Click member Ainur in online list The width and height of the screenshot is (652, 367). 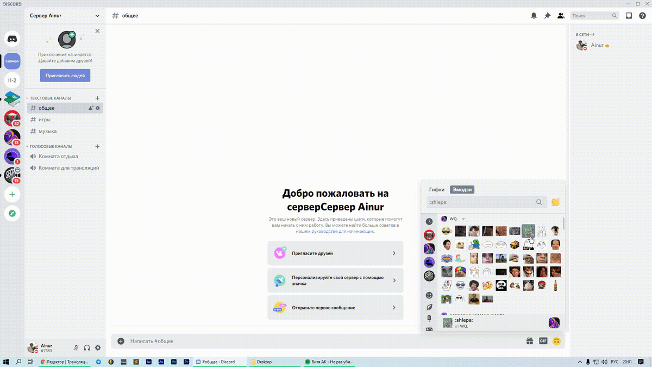608,46
